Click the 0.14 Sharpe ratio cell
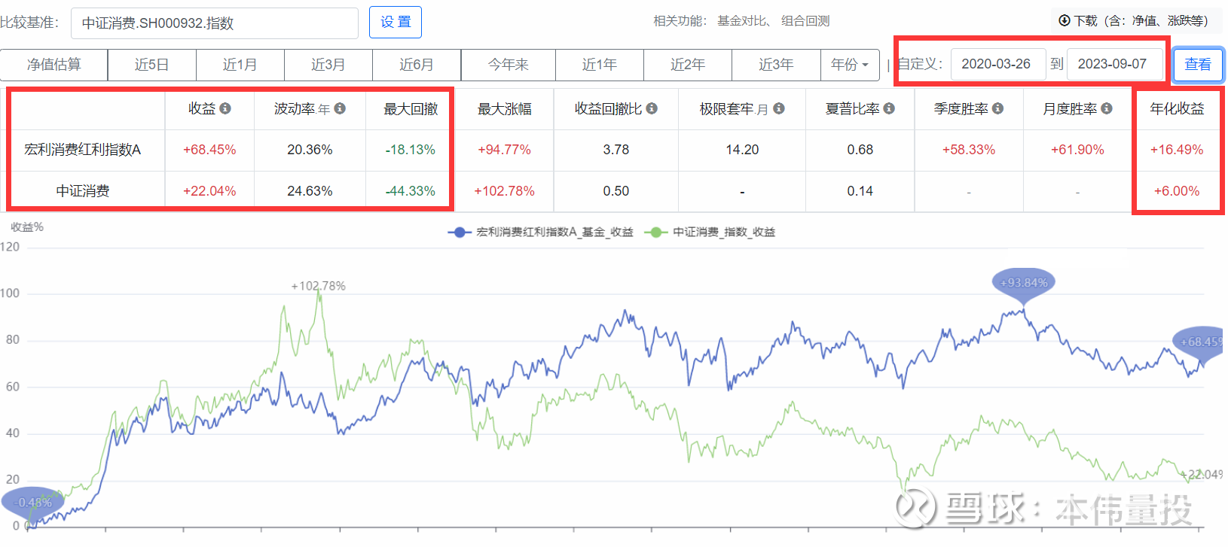The width and height of the screenshot is (1228, 547). point(860,191)
